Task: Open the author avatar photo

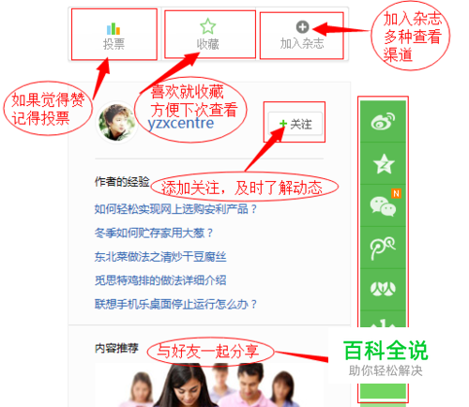Action: [116, 122]
